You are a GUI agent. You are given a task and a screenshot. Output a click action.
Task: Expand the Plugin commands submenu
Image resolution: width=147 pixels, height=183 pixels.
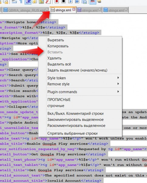pos(80,92)
